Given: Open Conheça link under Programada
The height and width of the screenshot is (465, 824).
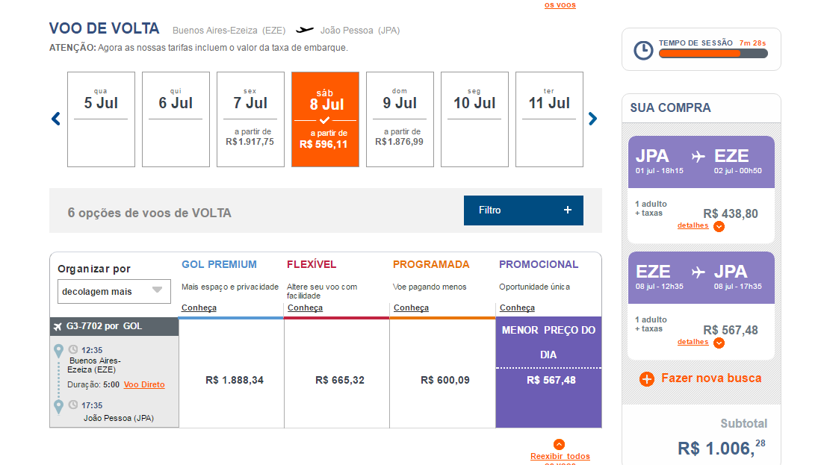Looking at the screenshot, I should click(412, 308).
